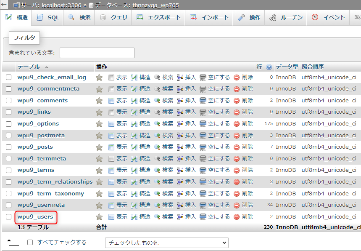Click the insert icon for wpu9_users
Screen dimensions: 361x251
pos(180,217)
